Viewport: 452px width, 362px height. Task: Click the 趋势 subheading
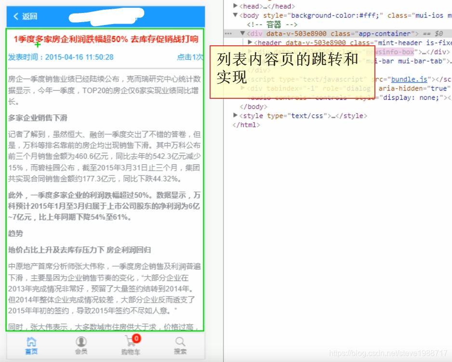pyautogui.click(x=15, y=233)
